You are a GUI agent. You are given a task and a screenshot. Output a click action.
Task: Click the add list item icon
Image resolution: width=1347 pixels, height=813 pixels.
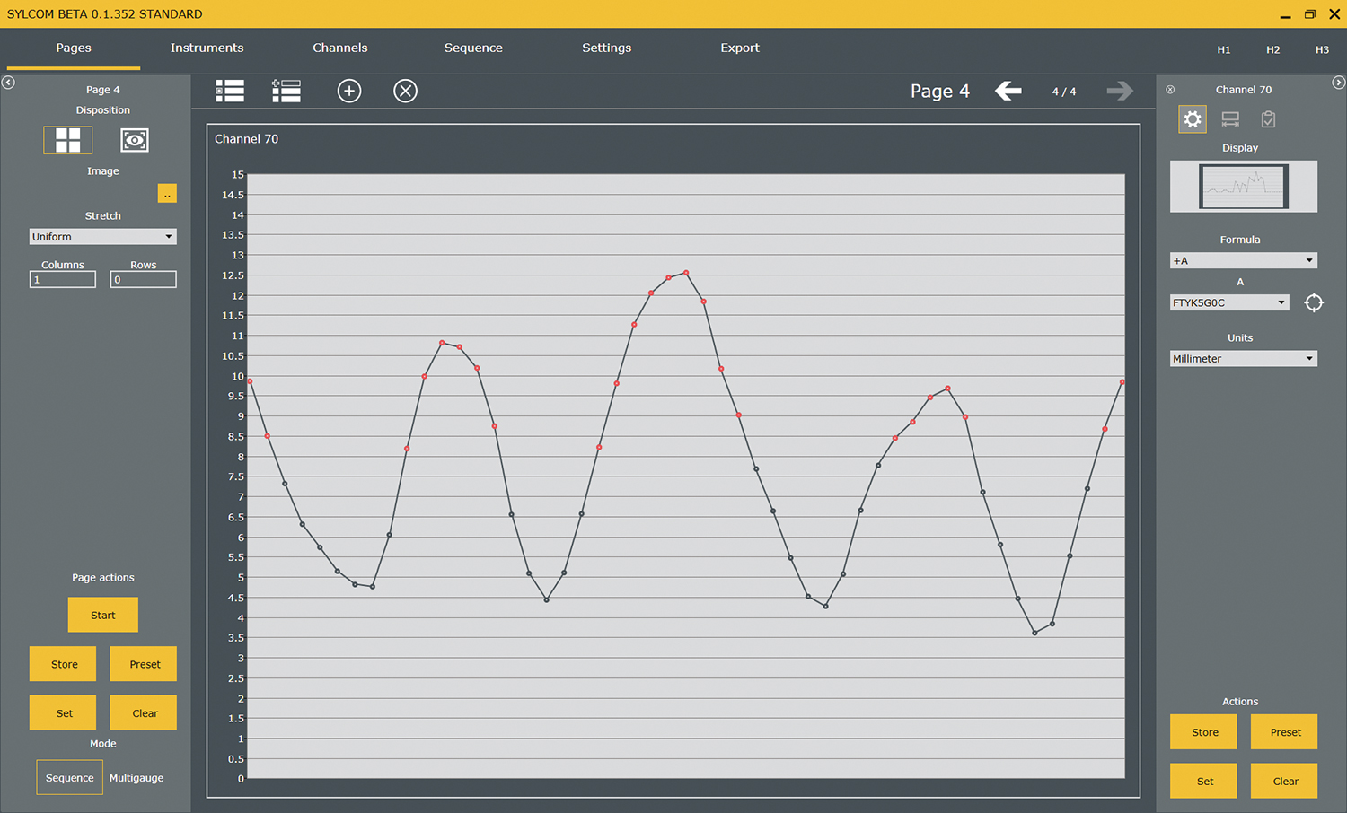point(286,91)
